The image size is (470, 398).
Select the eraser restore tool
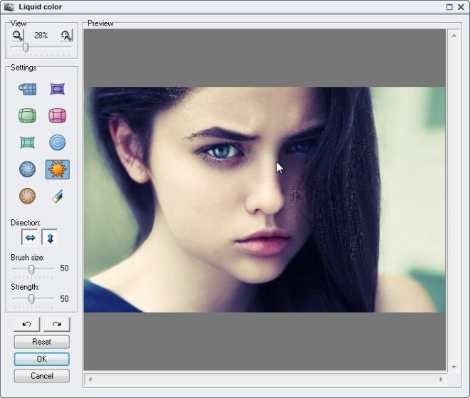coord(57,196)
